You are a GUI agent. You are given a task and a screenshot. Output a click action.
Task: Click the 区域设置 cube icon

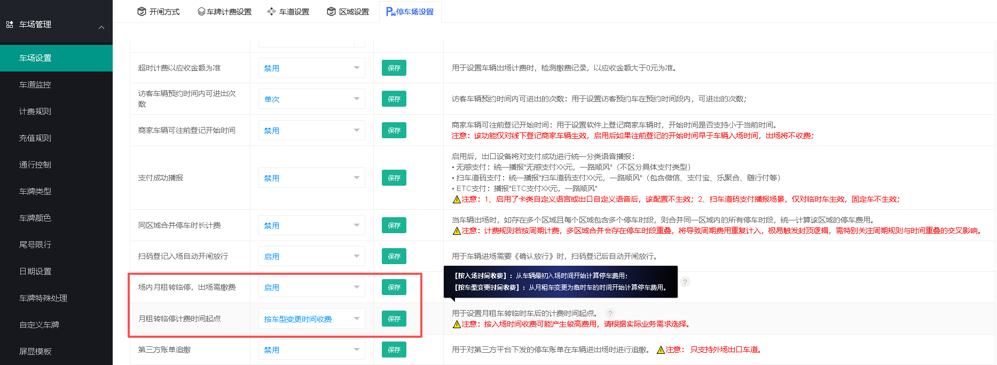(x=331, y=12)
